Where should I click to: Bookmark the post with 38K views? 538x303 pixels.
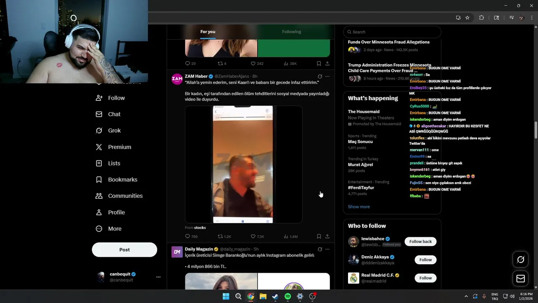coord(319,64)
